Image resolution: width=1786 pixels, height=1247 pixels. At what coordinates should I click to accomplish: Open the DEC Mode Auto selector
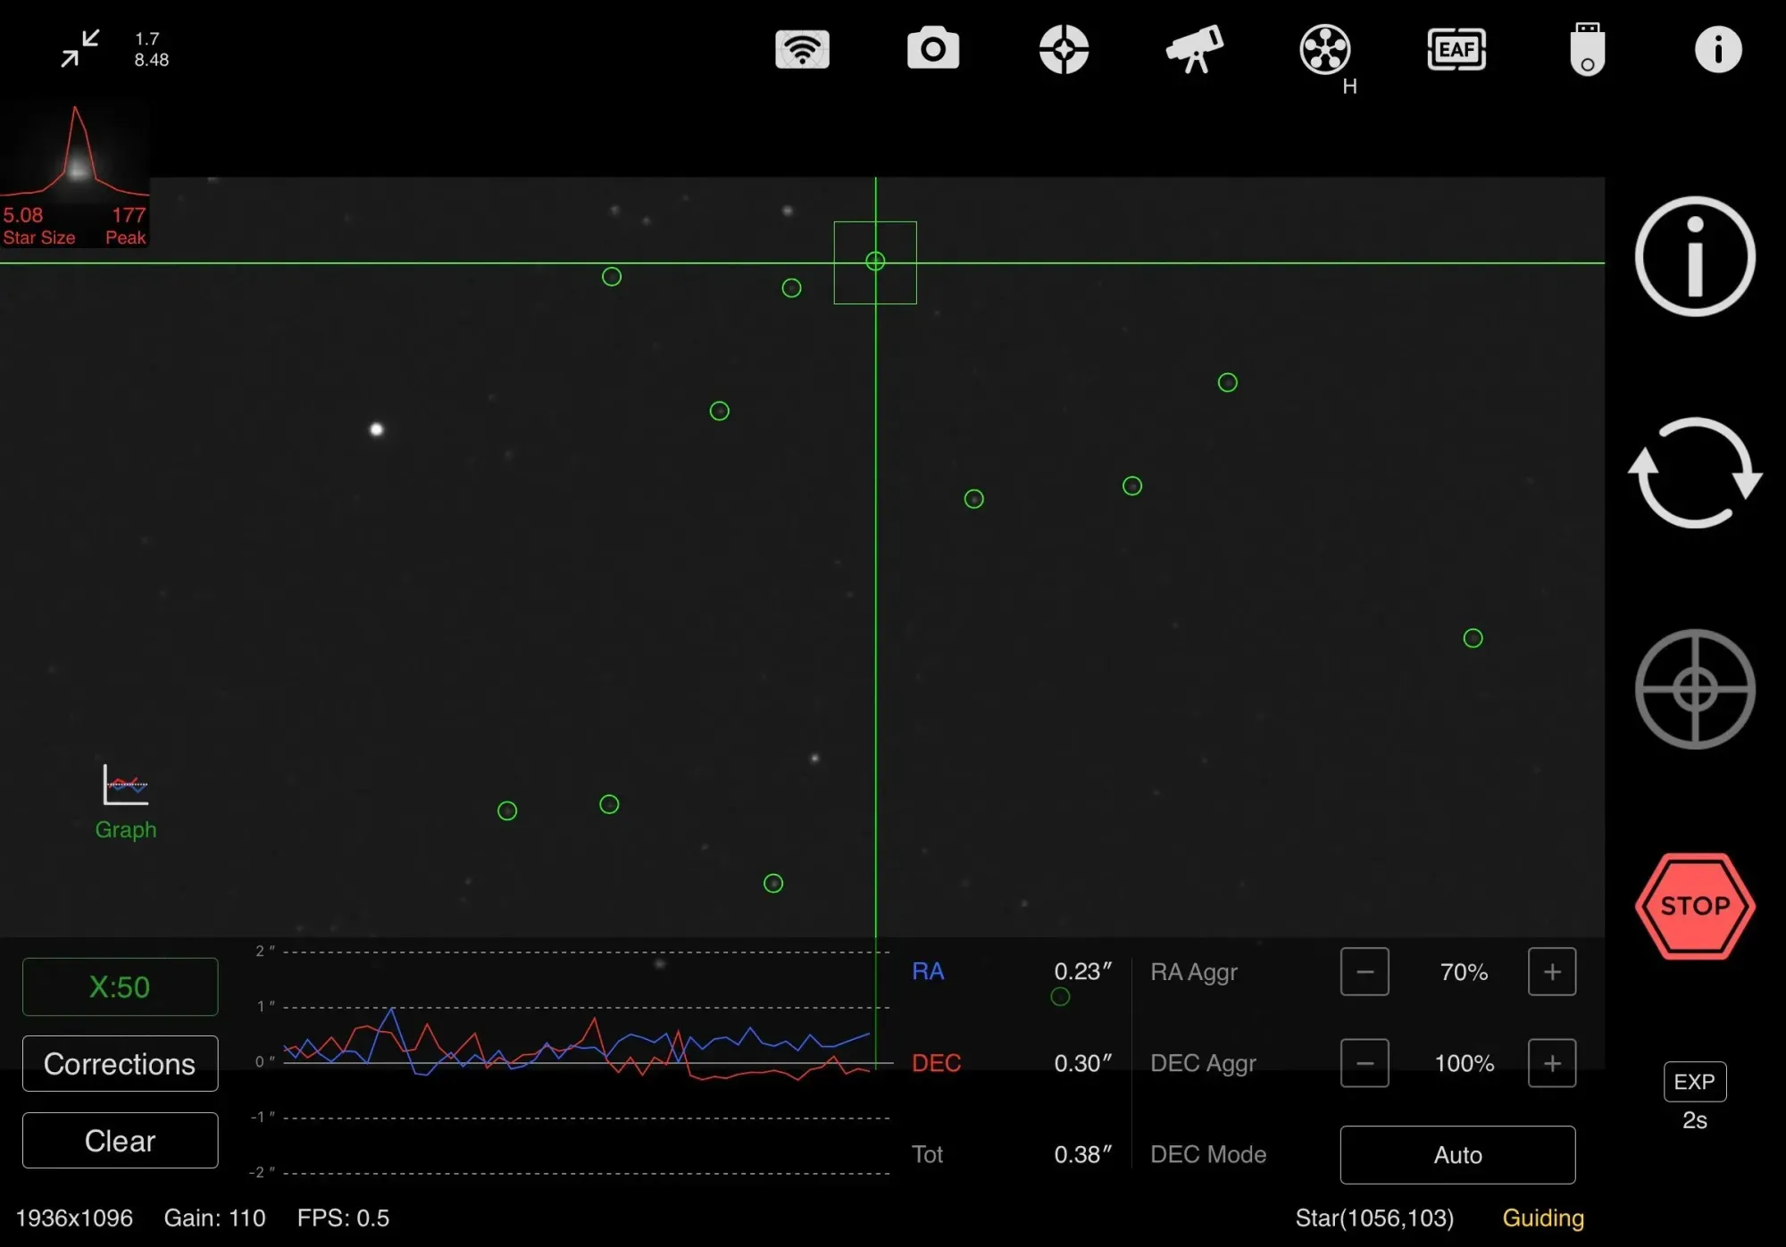(1457, 1154)
